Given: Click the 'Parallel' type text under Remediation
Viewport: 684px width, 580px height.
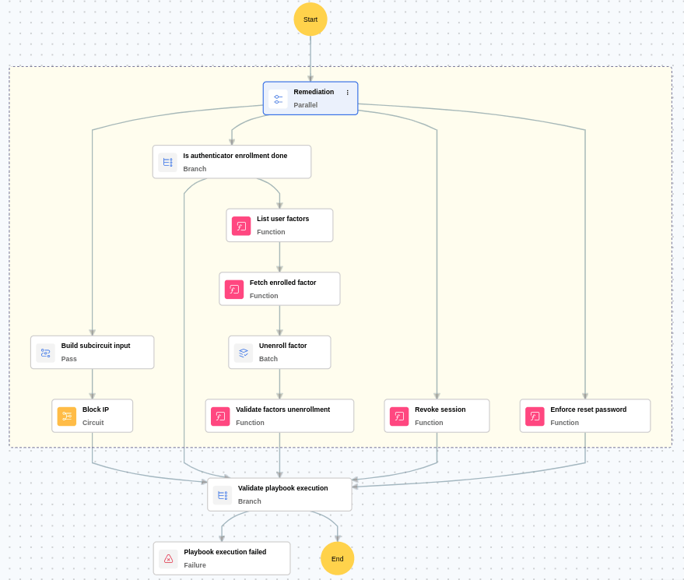Looking at the screenshot, I should tap(305, 105).
